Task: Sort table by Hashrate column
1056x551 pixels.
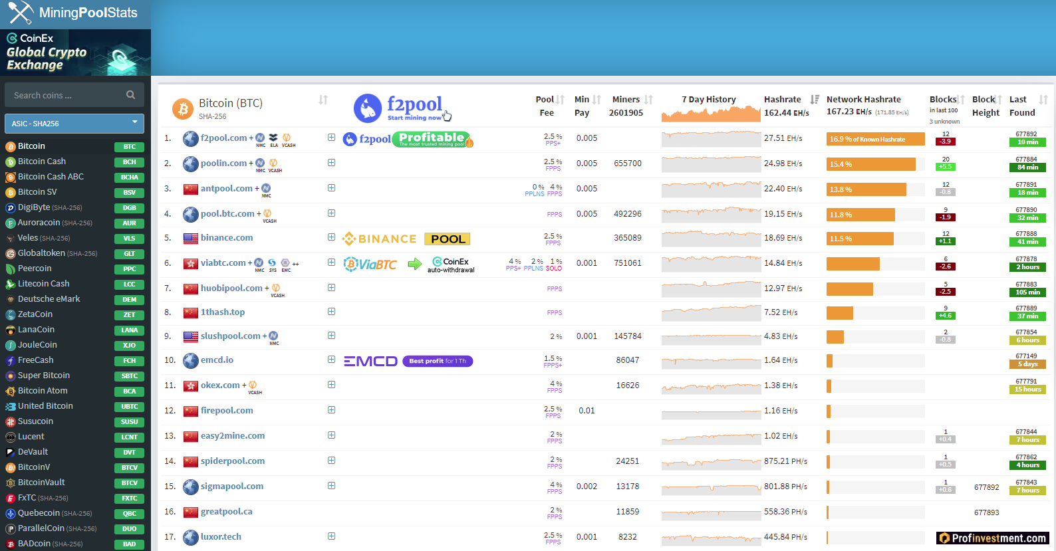Action: pos(815,100)
